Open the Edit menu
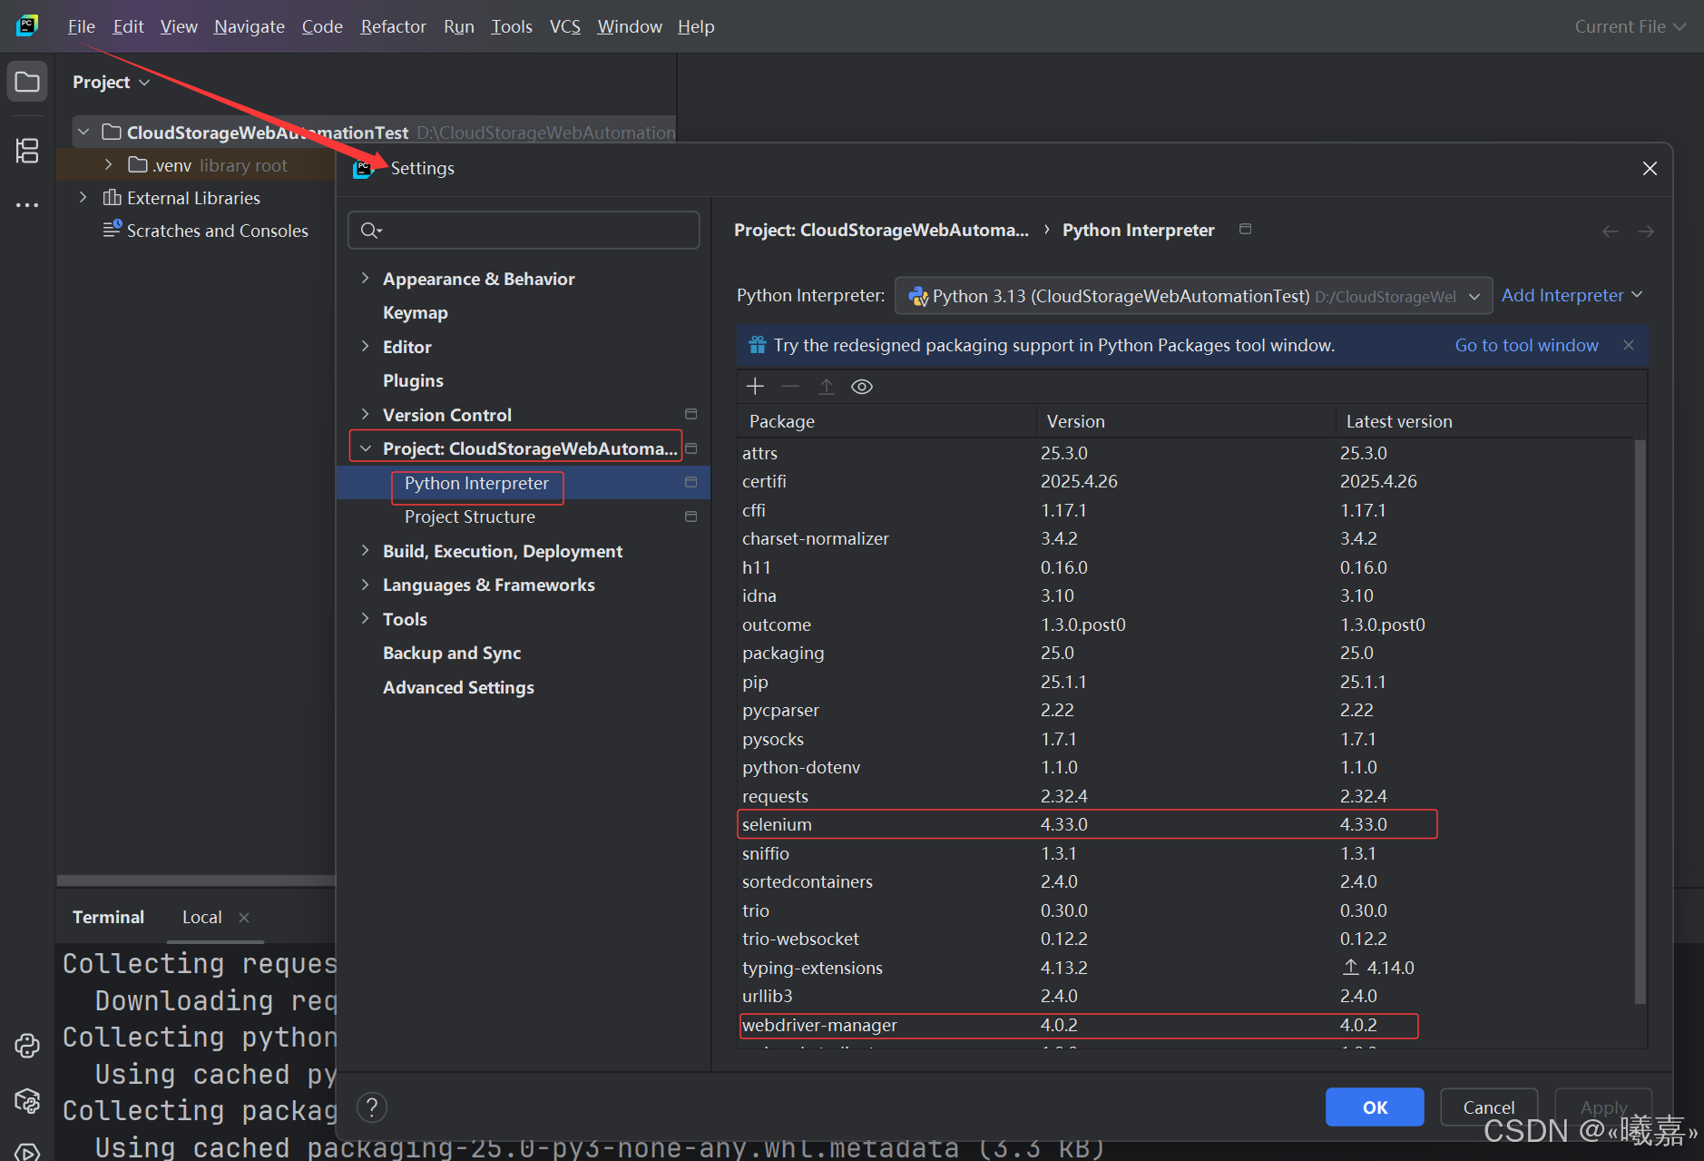 coord(128,26)
